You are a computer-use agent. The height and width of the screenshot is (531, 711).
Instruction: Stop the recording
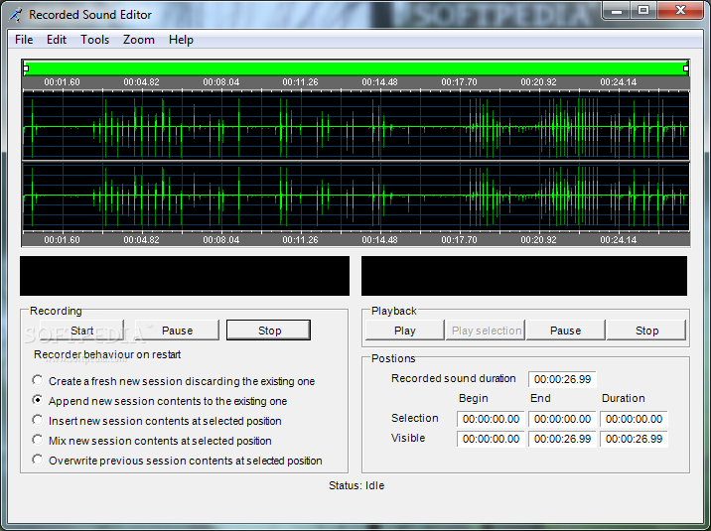(x=269, y=331)
